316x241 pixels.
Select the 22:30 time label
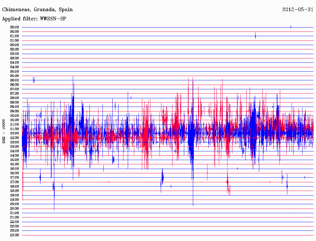tap(14, 226)
